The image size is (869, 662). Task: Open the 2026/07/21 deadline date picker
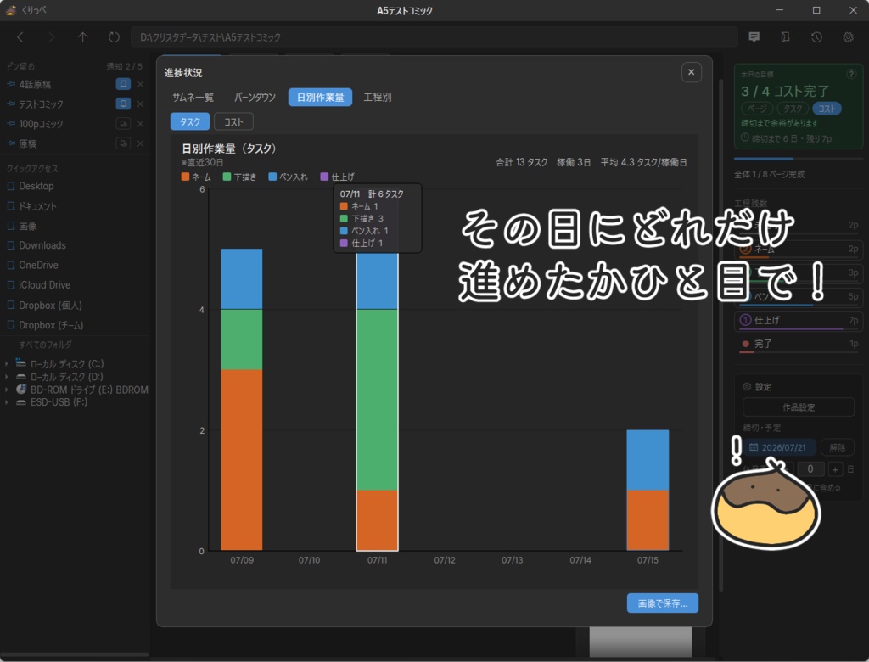[779, 447]
